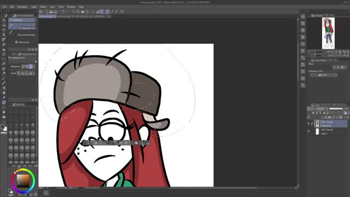Open the Animation menu
The width and height of the screenshot is (350, 197).
[x=22, y=7]
